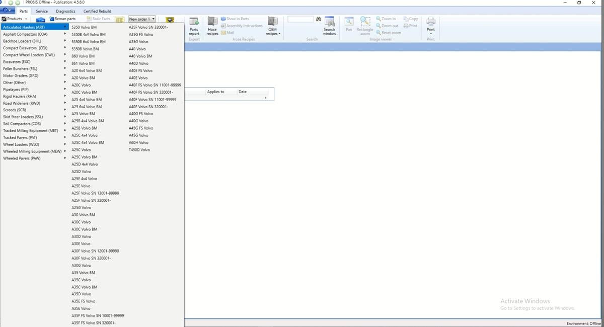Viewport: 604px width, 327px height.
Task: Click the yellow list icon beside Basic Facts
Action: (x=119, y=20)
